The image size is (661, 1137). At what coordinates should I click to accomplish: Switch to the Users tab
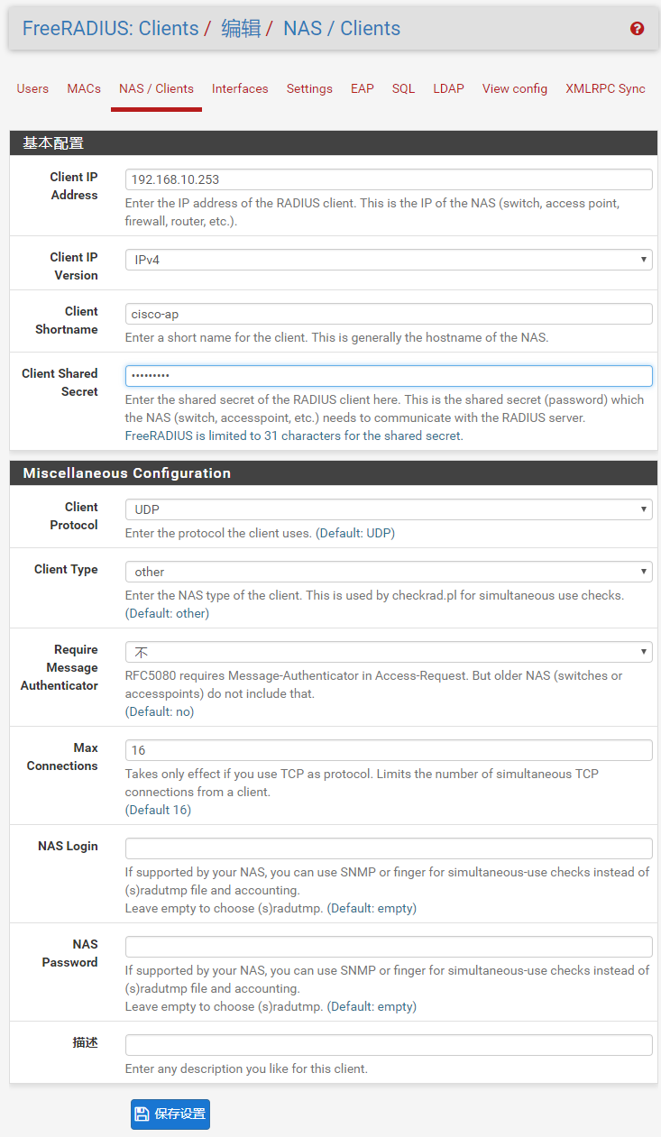[x=32, y=88]
